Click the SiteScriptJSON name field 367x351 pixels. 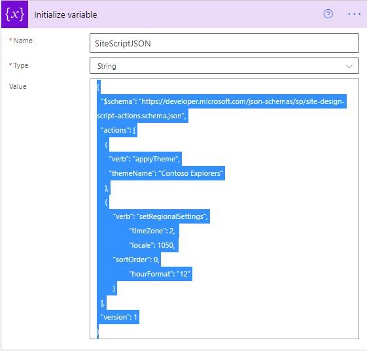pos(224,43)
